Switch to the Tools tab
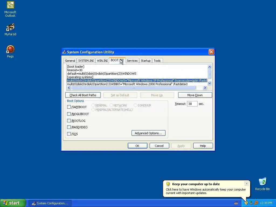This screenshot has width=276, height=207. coord(157,61)
